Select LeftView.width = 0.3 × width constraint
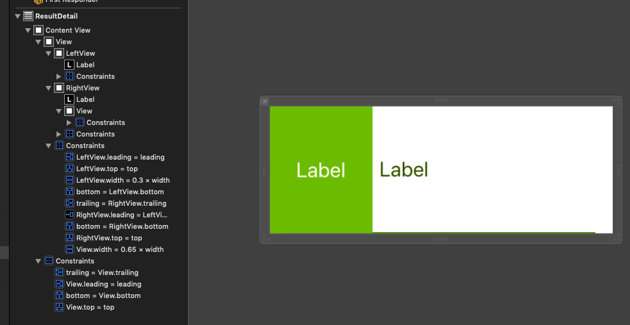Screen dimensions: 630x325 pyautogui.click(x=123, y=180)
